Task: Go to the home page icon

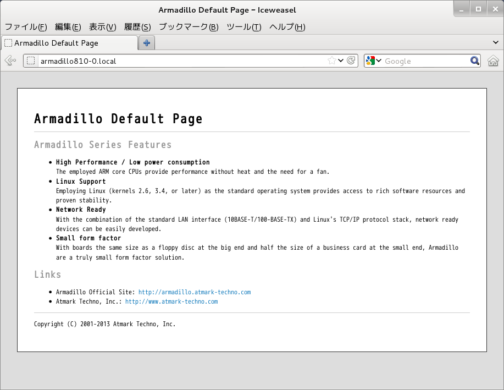Action: click(x=493, y=61)
